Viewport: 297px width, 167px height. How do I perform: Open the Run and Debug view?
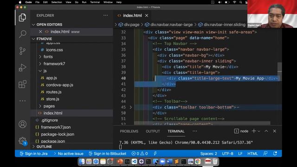point(22,68)
